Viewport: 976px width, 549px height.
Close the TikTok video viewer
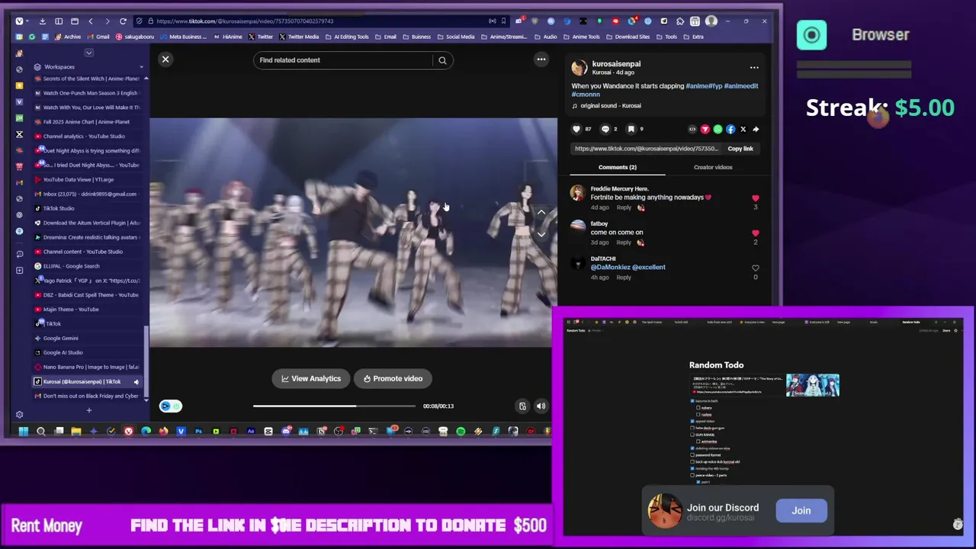tap(165, 59)
